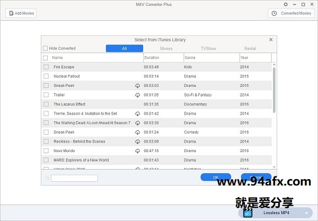This screenshot has width=318, height=221.
Task: Check The Lazarus Effect checkbox
Action: coord(46,104)
